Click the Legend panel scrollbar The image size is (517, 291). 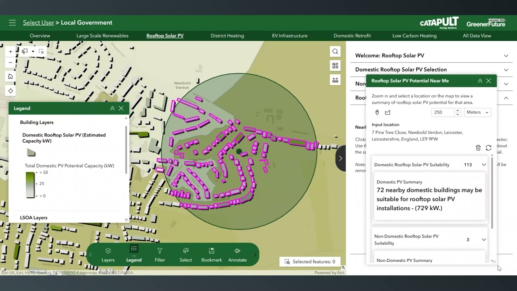126,150
